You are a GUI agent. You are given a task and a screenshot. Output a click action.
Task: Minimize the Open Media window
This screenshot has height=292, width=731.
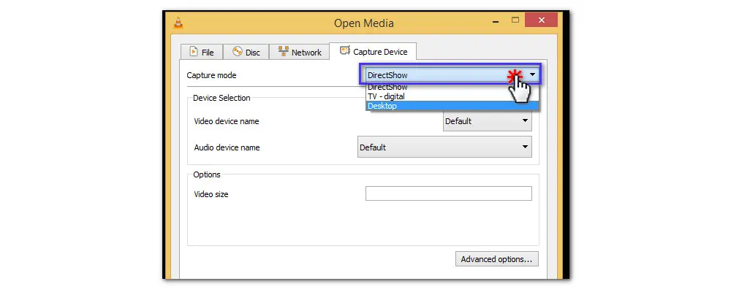click(495, 20)
